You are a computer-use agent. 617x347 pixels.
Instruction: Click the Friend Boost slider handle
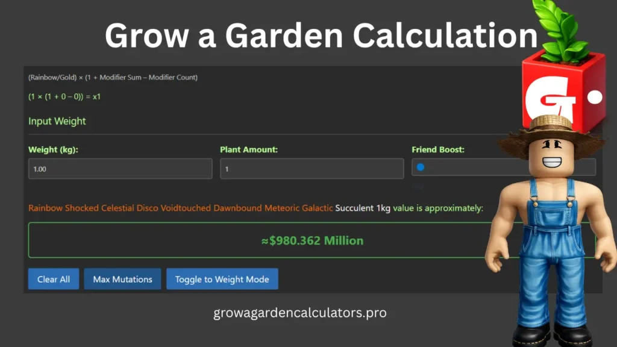(x=420, y=167)
